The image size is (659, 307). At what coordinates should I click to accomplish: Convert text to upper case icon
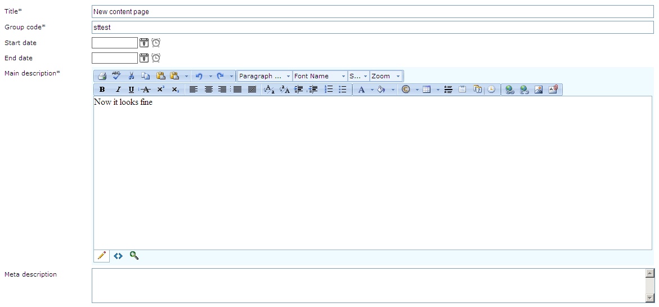(x=285, y=89)
